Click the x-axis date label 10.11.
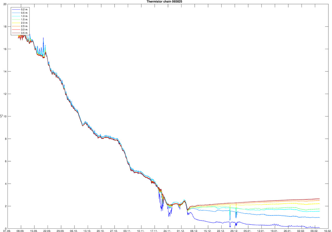Screen dimensions: 332x232 pos(141,231)
